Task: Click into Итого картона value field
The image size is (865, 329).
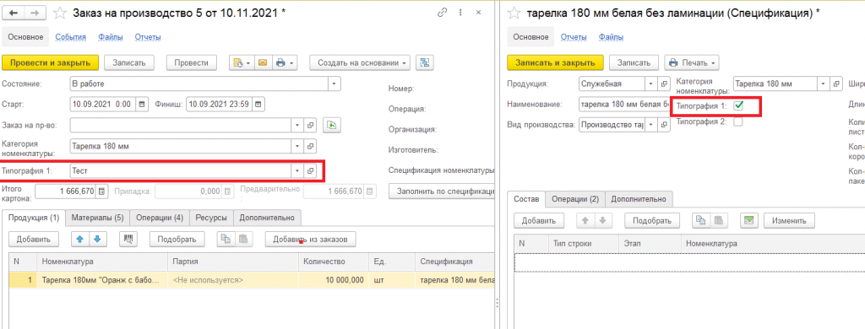Action: pyautogui.click(x=66, y=191)
